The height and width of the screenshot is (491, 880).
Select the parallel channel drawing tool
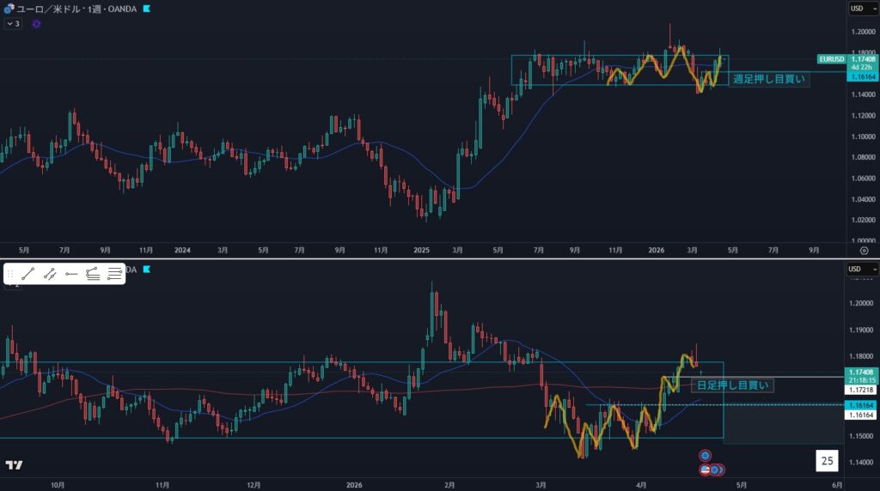click(x=50, y=274)
